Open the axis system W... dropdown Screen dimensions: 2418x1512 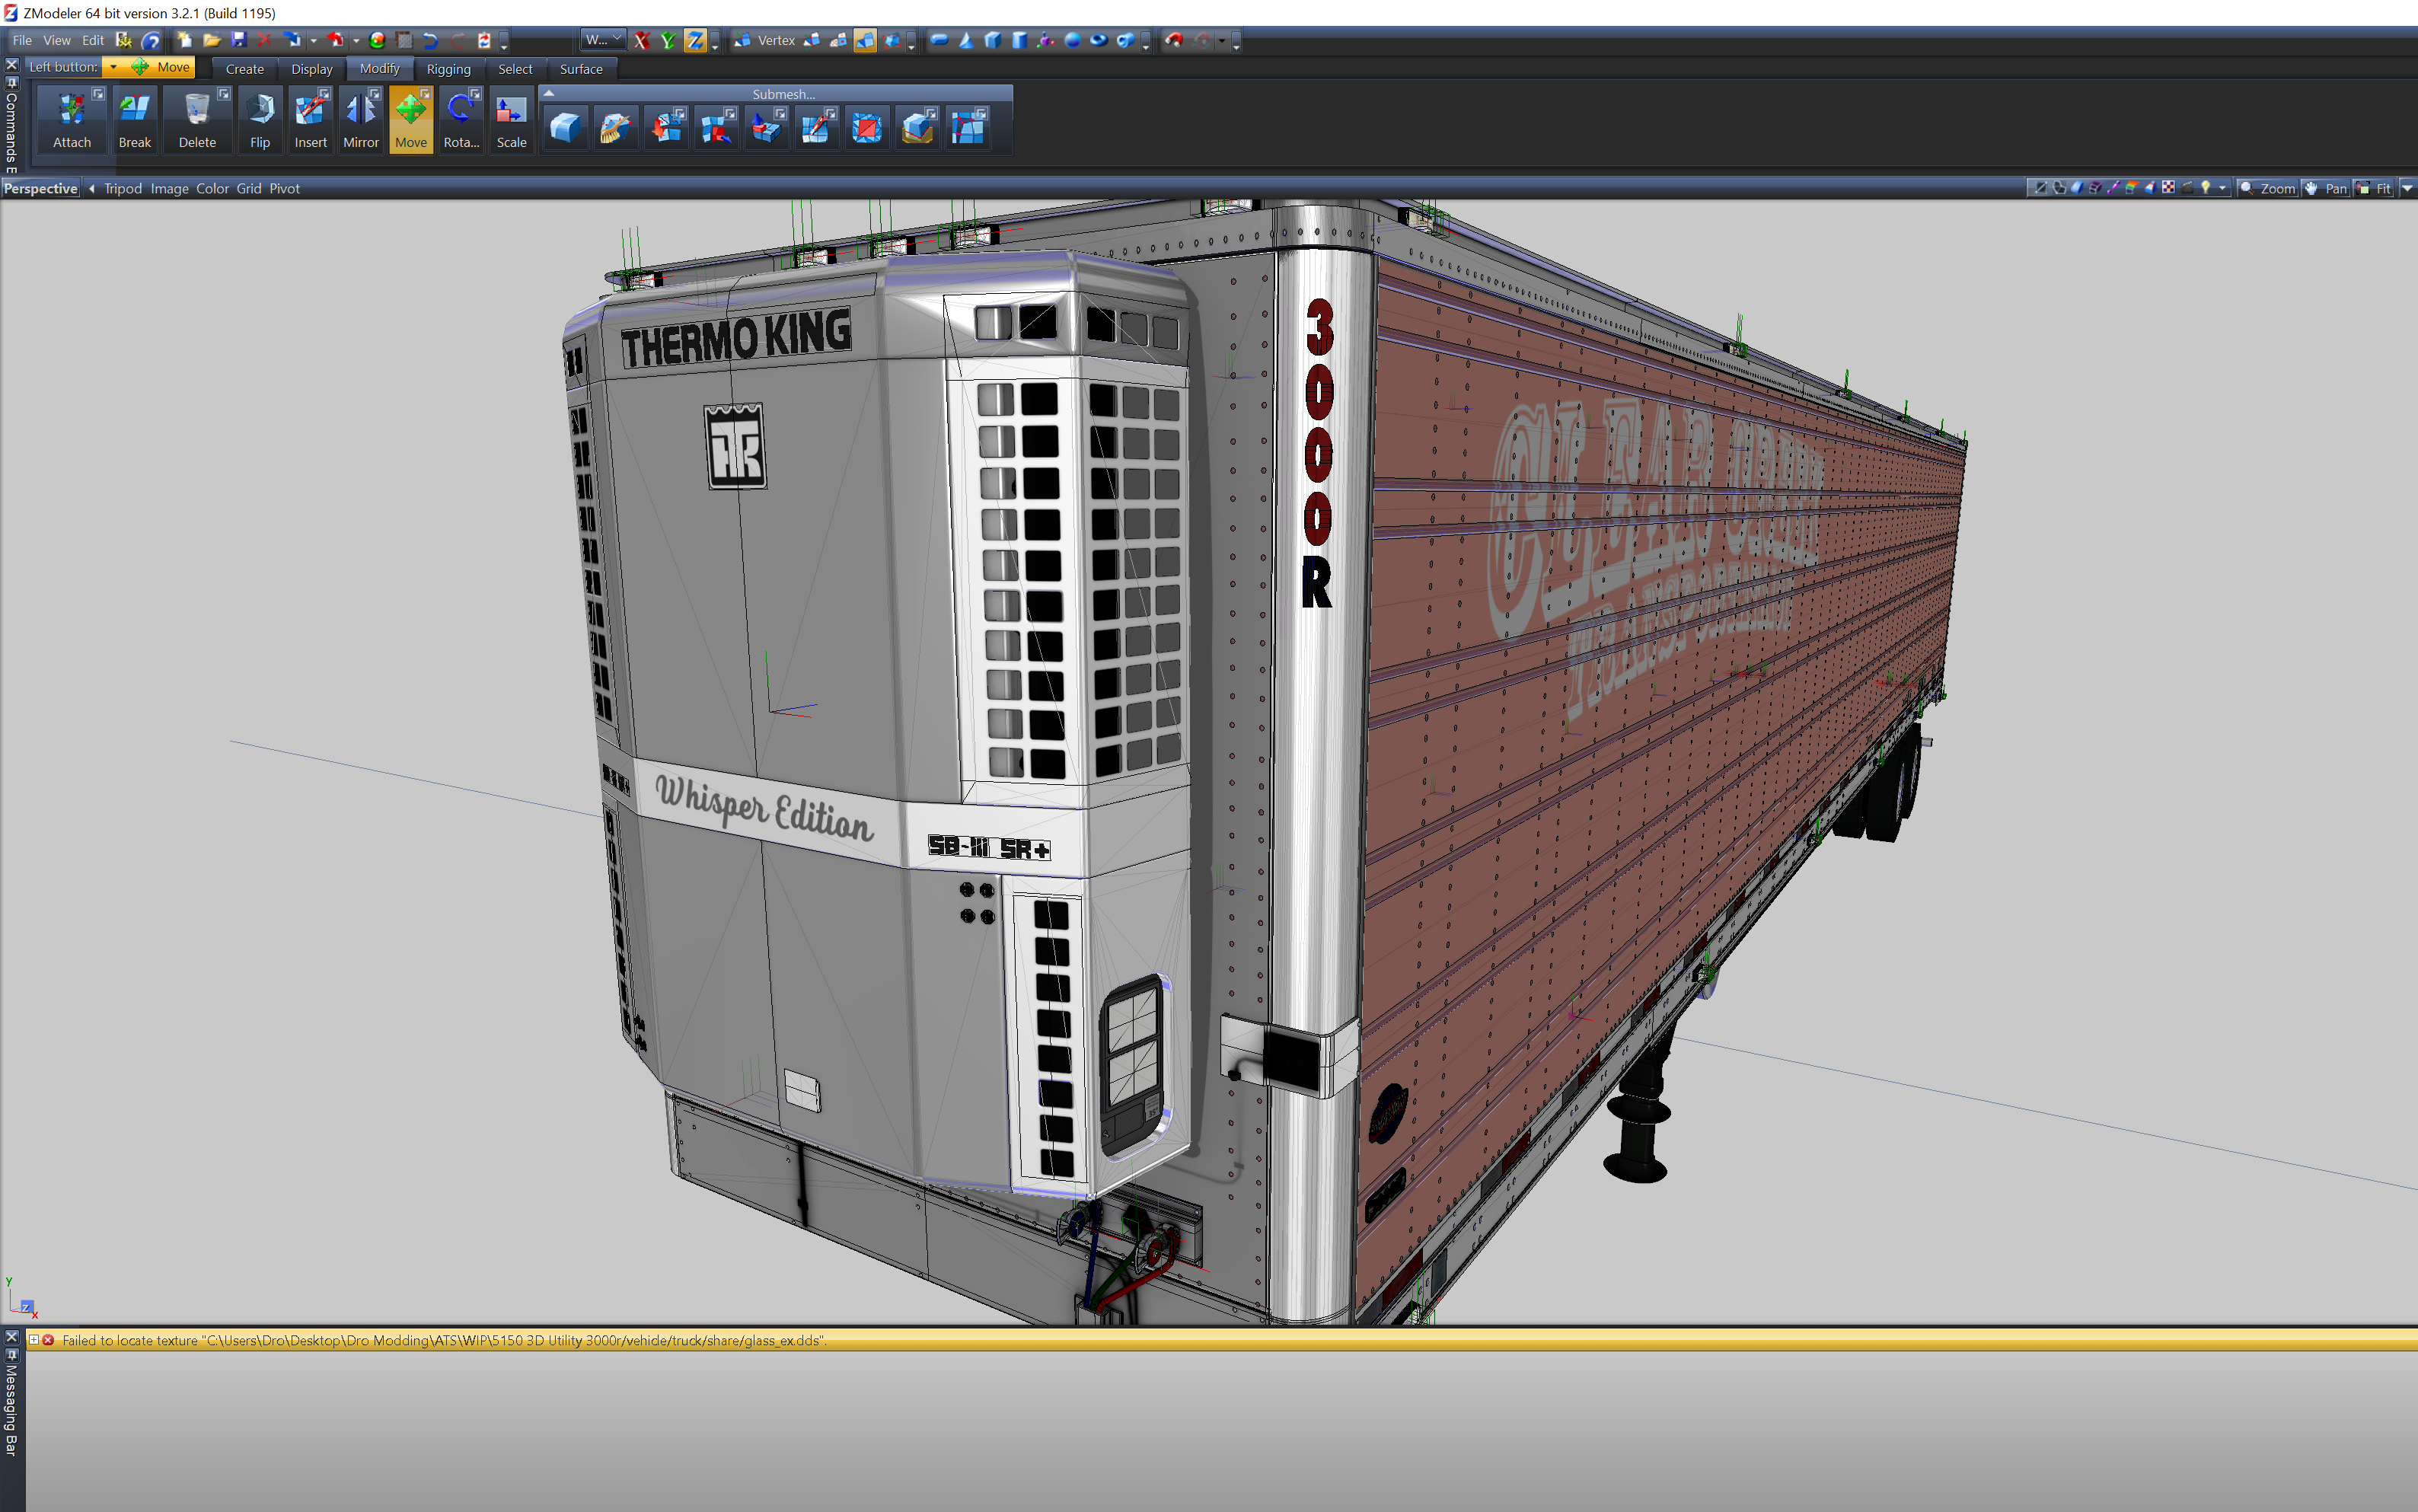point(603,40)
